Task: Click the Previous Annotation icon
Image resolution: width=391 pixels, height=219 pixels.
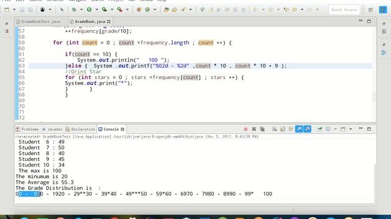Action: pyautogui.click(x=271, y=10)
